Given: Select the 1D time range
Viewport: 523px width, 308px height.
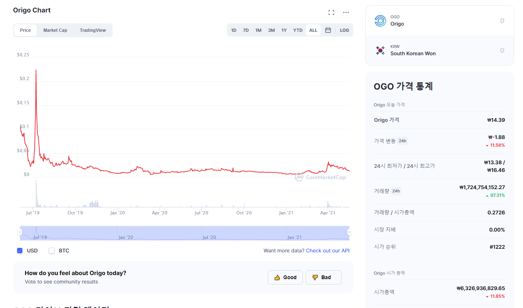Looking at the screenshot, I should 234,30.
